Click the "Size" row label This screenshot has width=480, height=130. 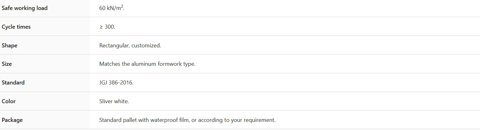click(x=7, y=64)
